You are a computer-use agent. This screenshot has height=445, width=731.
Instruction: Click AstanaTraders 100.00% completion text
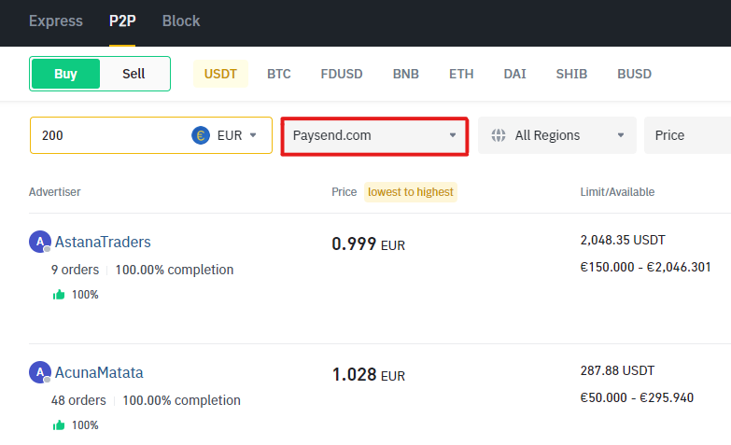pyautogui.click(x=175, y=270)
